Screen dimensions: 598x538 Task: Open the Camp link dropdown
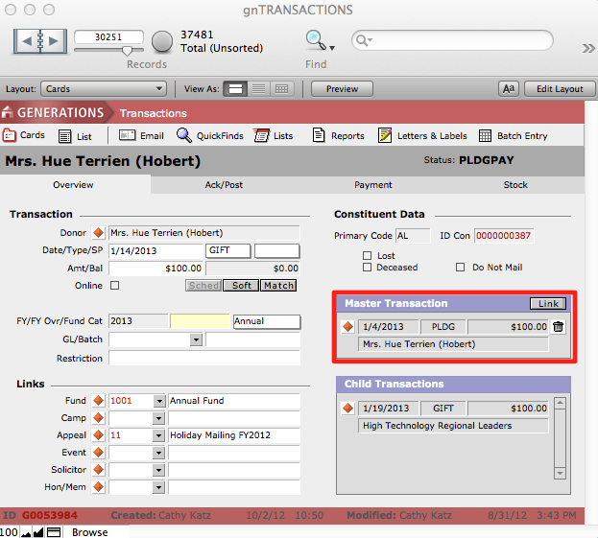point(158,418)
